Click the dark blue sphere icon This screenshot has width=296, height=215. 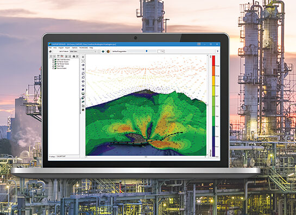pos(83,90)
